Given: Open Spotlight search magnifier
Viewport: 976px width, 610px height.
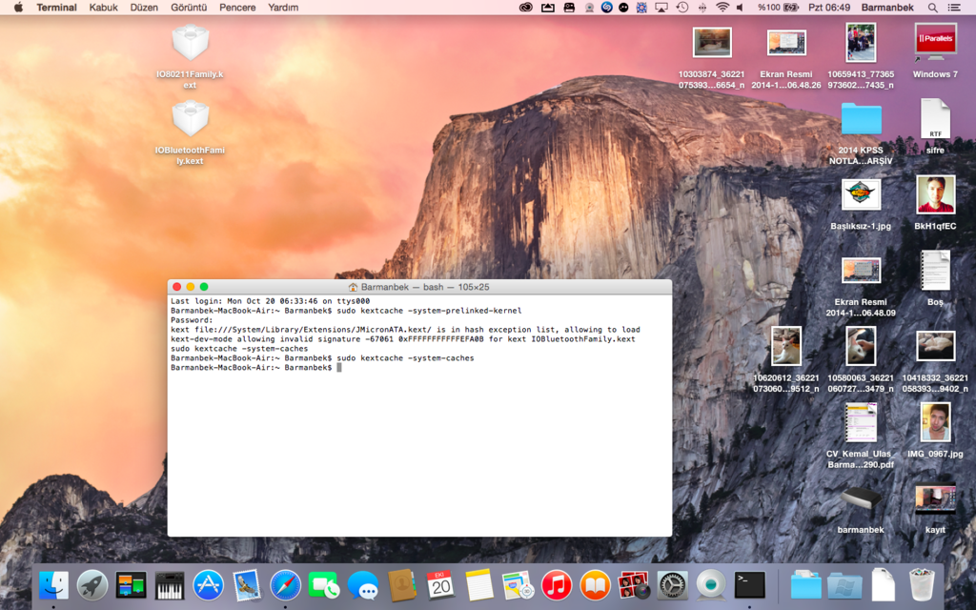Looking at the screenshot, I should (932, 8).
